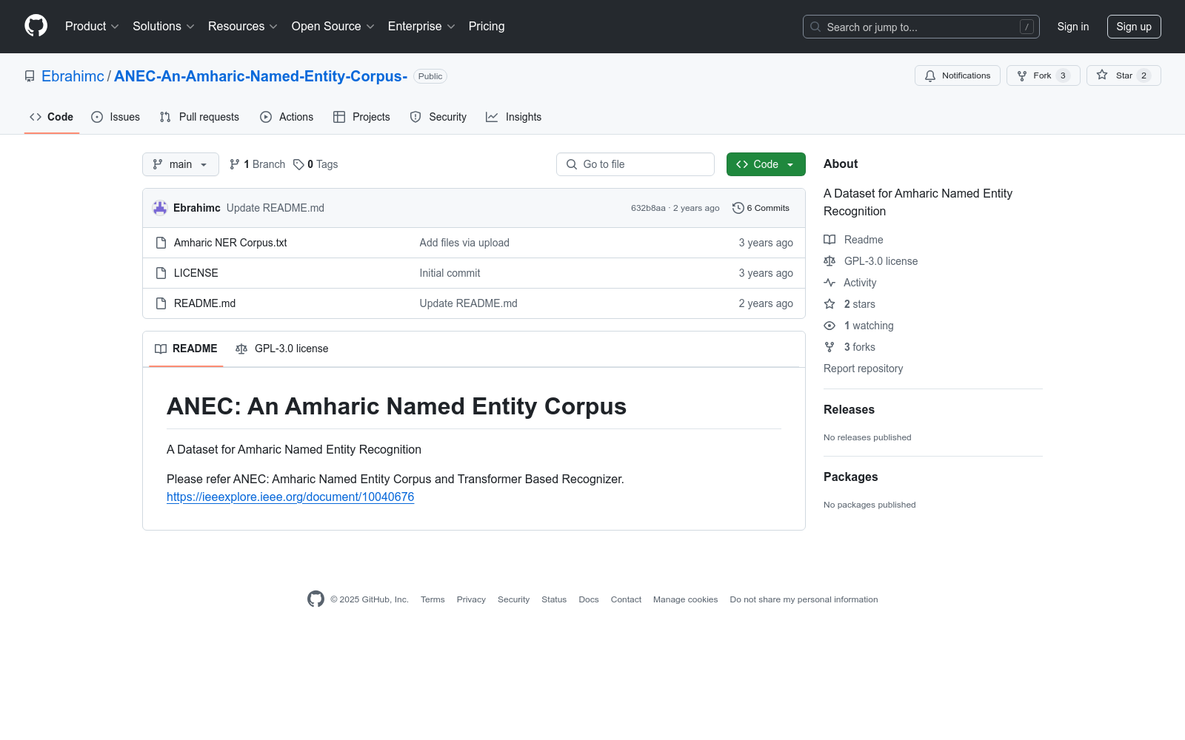1185x740 pixels.
Task: Focus the Go to file input
Action: pos(635,164)
